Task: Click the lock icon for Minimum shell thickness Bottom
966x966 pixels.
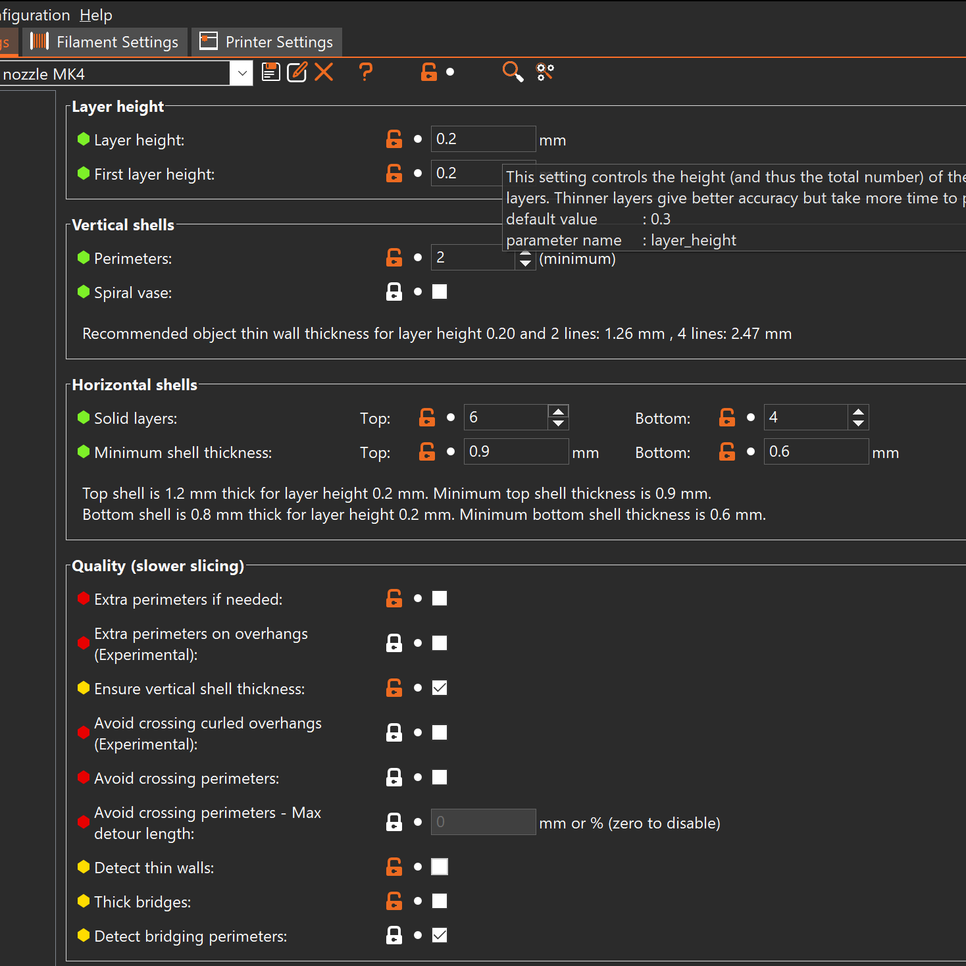Action: coord(727,451)
